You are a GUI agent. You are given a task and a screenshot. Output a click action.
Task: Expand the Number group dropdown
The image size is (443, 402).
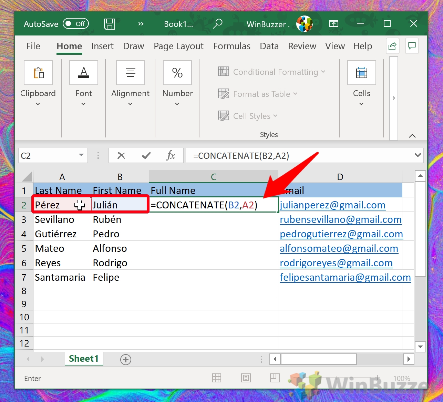click(x=177, y=104)
